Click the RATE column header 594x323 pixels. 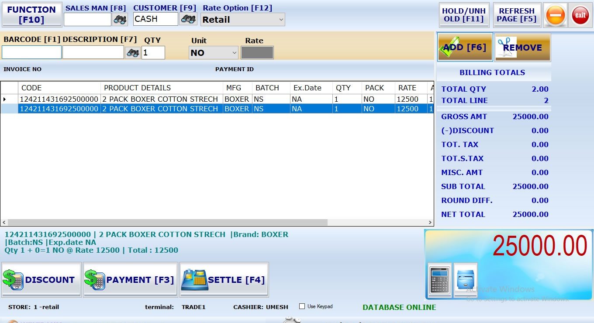pyautogui.click(x=412, y=88)
